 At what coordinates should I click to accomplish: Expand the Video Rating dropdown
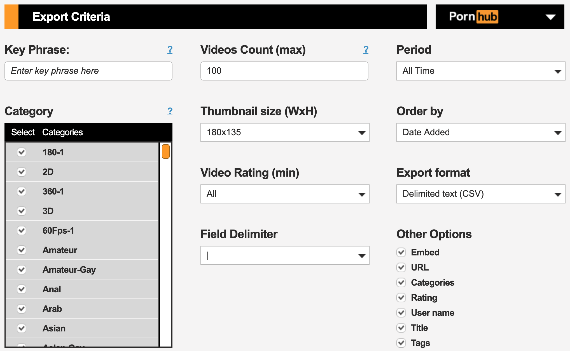point(285,194)
